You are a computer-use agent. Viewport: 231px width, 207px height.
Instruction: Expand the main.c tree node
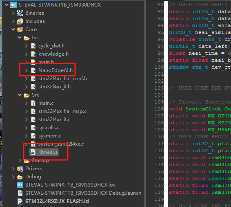click(27, 103)
